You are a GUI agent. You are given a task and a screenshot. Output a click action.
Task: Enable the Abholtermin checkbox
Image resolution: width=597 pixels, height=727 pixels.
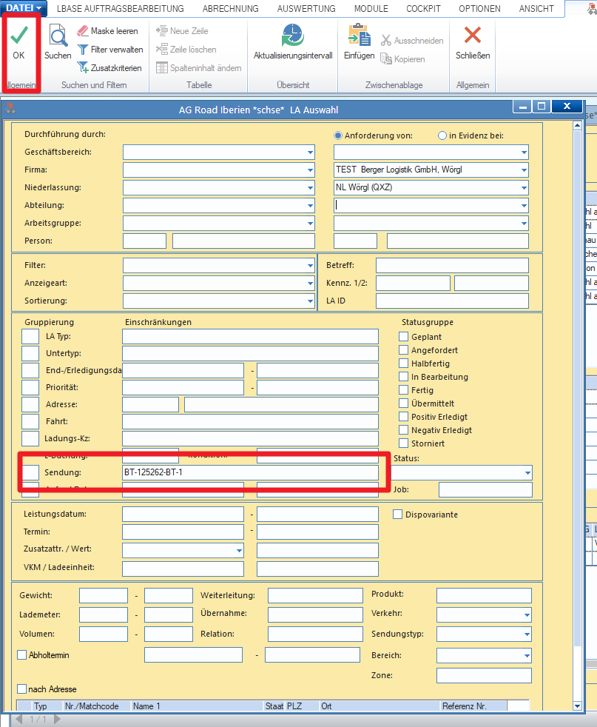(x=21, y=654)
